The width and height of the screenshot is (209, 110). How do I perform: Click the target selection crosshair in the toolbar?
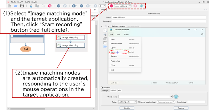point(142,6)
